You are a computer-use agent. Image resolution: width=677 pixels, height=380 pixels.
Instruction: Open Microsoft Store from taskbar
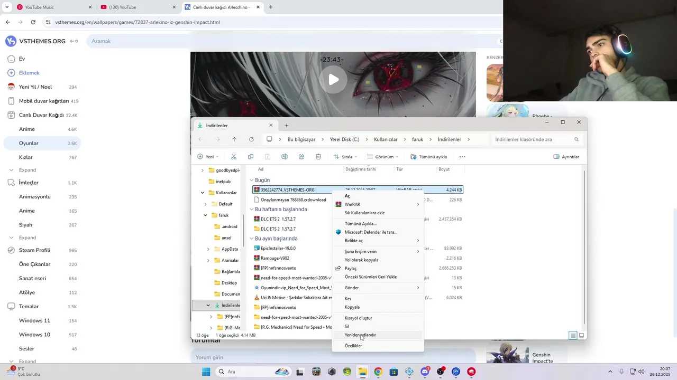point(394,372)
